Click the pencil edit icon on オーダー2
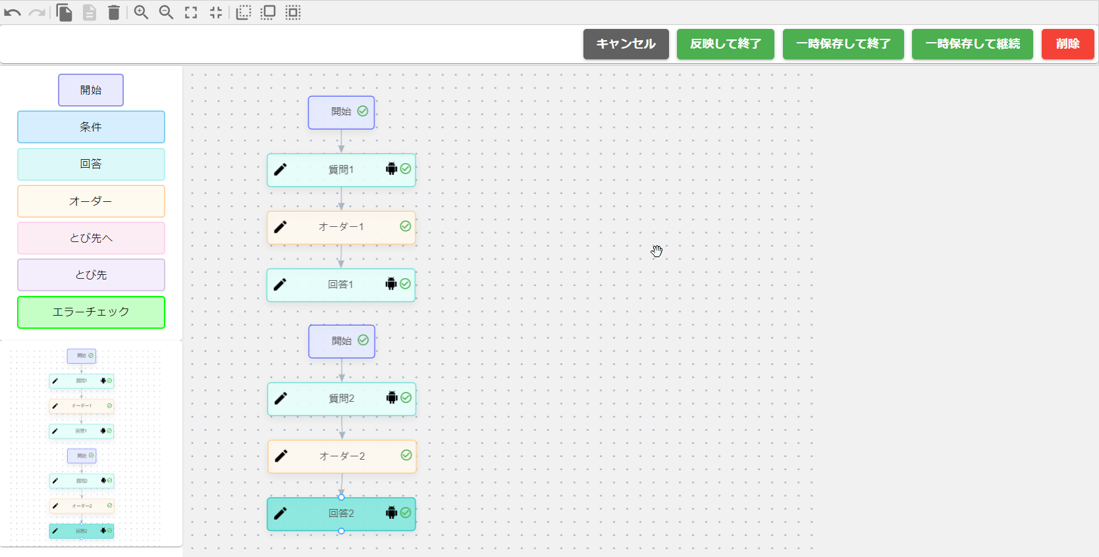1099x557 pixels. point(281,456)
